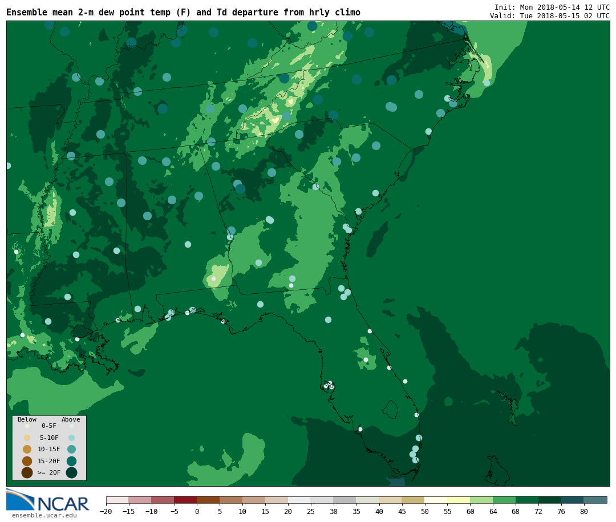Click the 'Above' legend heading

71,419
